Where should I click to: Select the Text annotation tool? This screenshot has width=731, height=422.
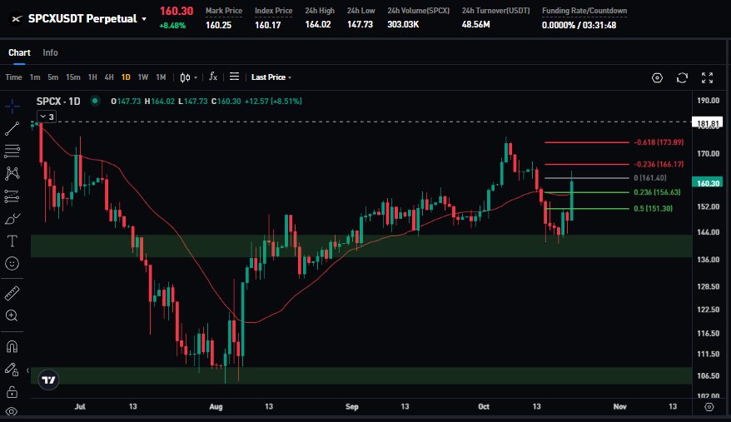[x=12, y=241]
